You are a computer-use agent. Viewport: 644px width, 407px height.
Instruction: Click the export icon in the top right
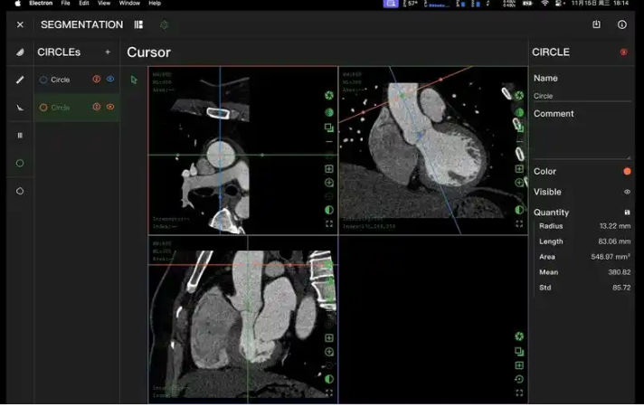596,24
